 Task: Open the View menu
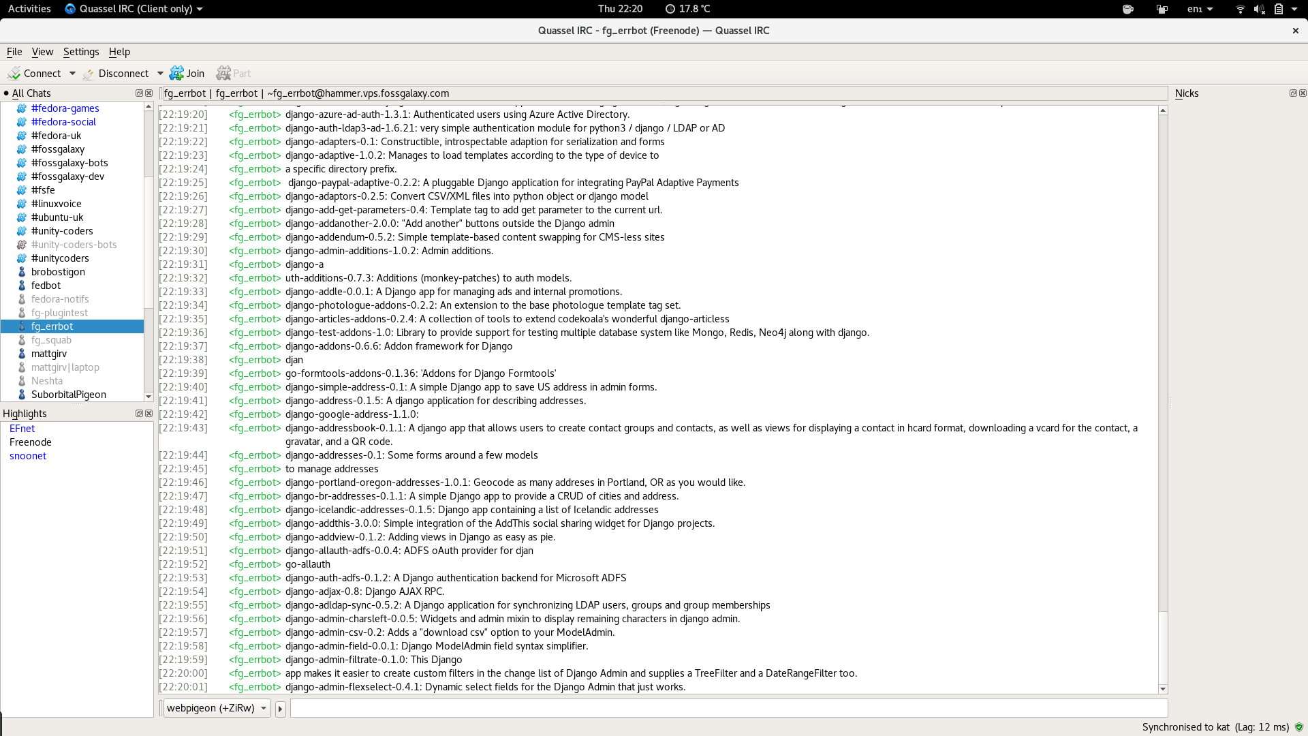42,52
